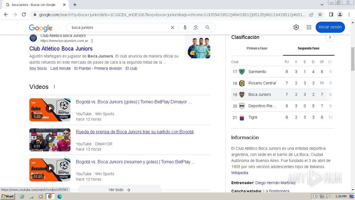
Task: Open Microsoft Edge from taskbar
Action: pyautogui.click(x=59, y=196)
